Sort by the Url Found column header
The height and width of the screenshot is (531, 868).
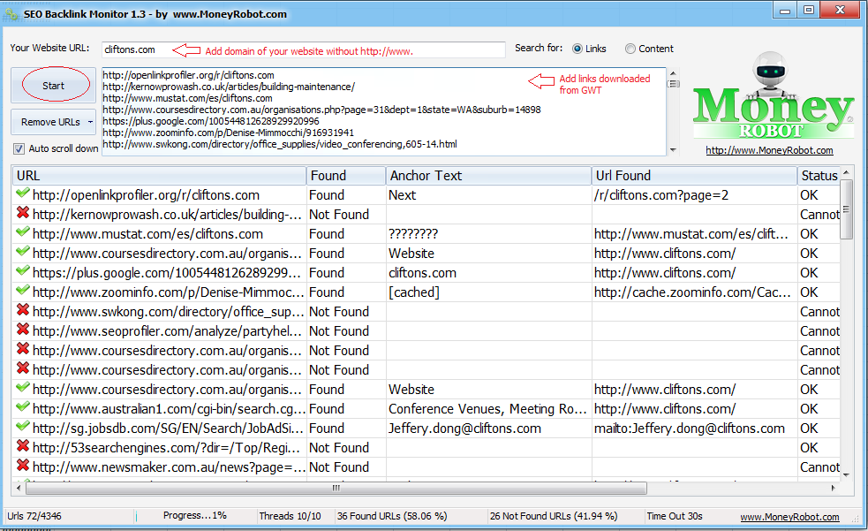tap(693, 176)
